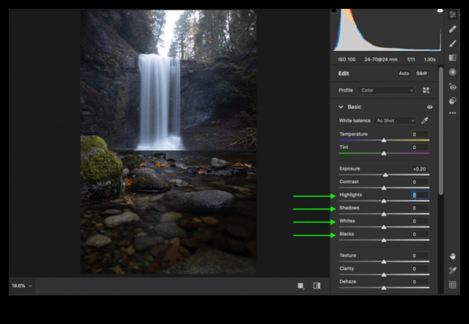Open the White Balance As Shot dropdown
Image resolution: width=469 pixels, height=324 pixels.
(x=394, y=120)
